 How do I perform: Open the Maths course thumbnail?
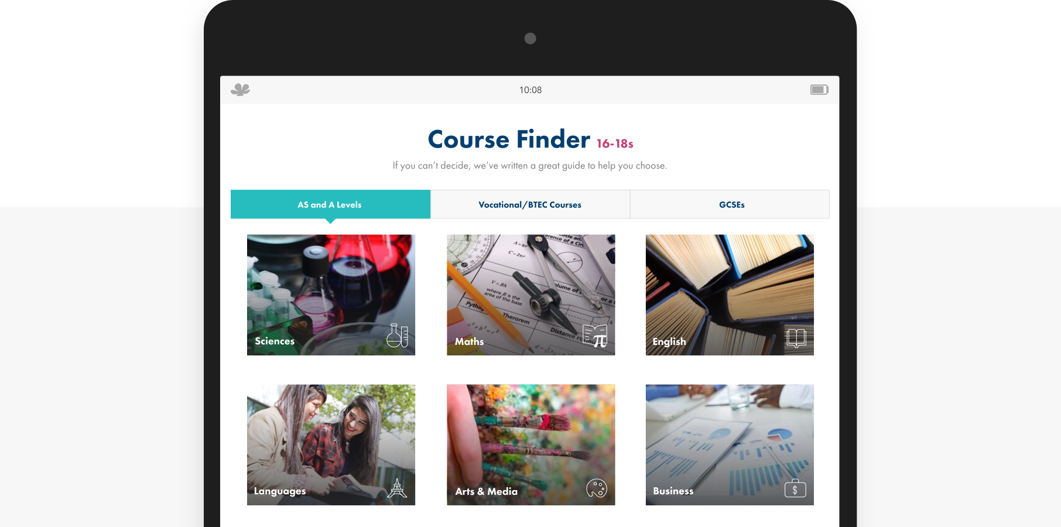530,295
